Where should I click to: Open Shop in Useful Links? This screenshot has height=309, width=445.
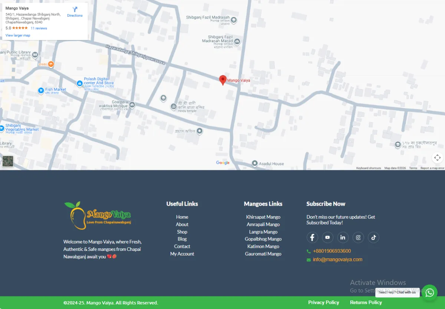(182, 232)
